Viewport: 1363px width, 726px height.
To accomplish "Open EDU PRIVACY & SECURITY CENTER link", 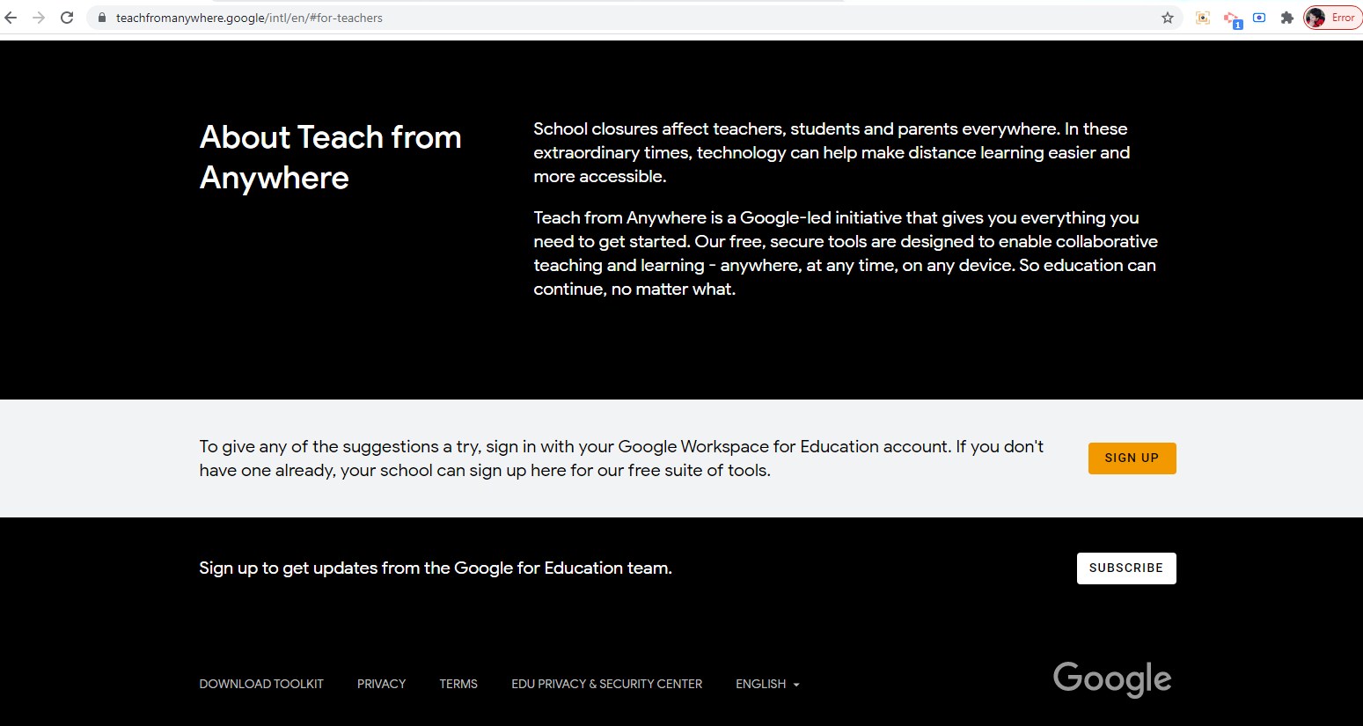I will 606,684.
